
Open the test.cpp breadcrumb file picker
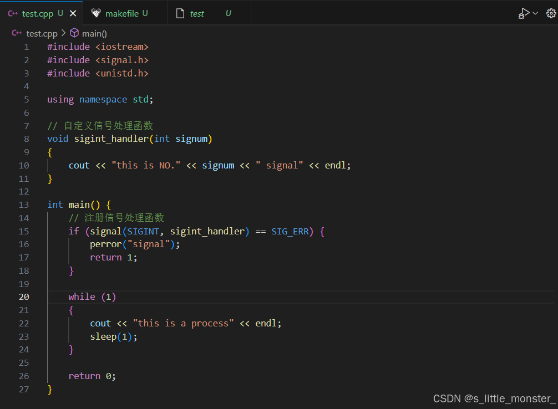coord(42,33)
